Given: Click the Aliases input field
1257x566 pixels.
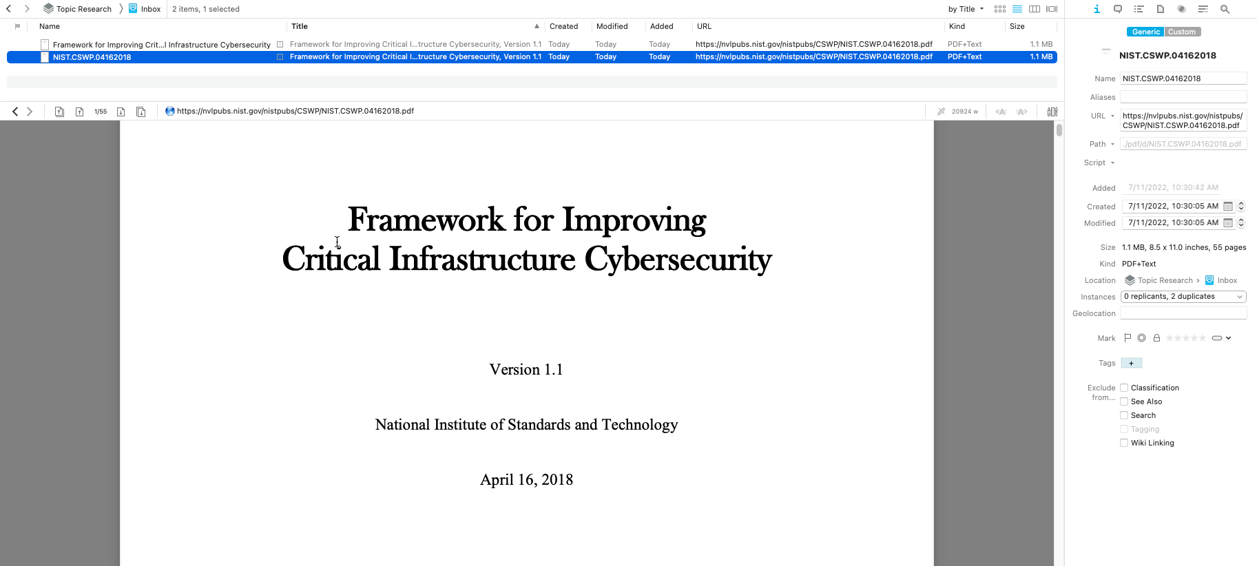Looking at the screenshot, I should click(1183, 97).
